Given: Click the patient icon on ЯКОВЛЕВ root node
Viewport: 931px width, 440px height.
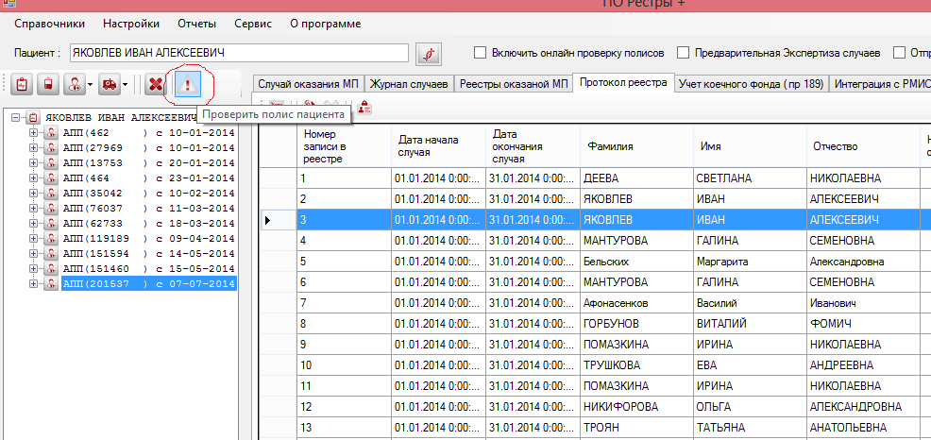Looking at the screenshot, I should point(34,118).
